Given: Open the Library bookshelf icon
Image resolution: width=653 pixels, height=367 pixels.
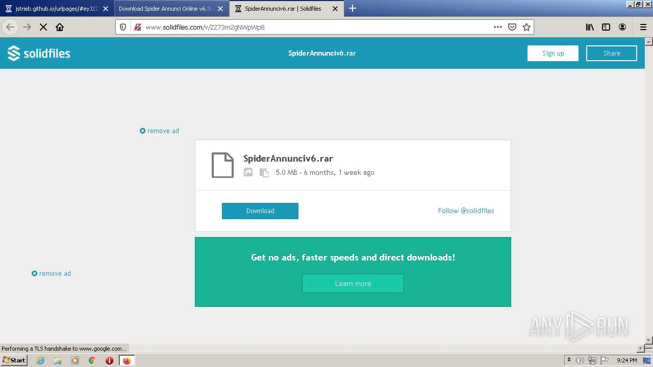Looking at the screenshot, I should click(590, 27).
